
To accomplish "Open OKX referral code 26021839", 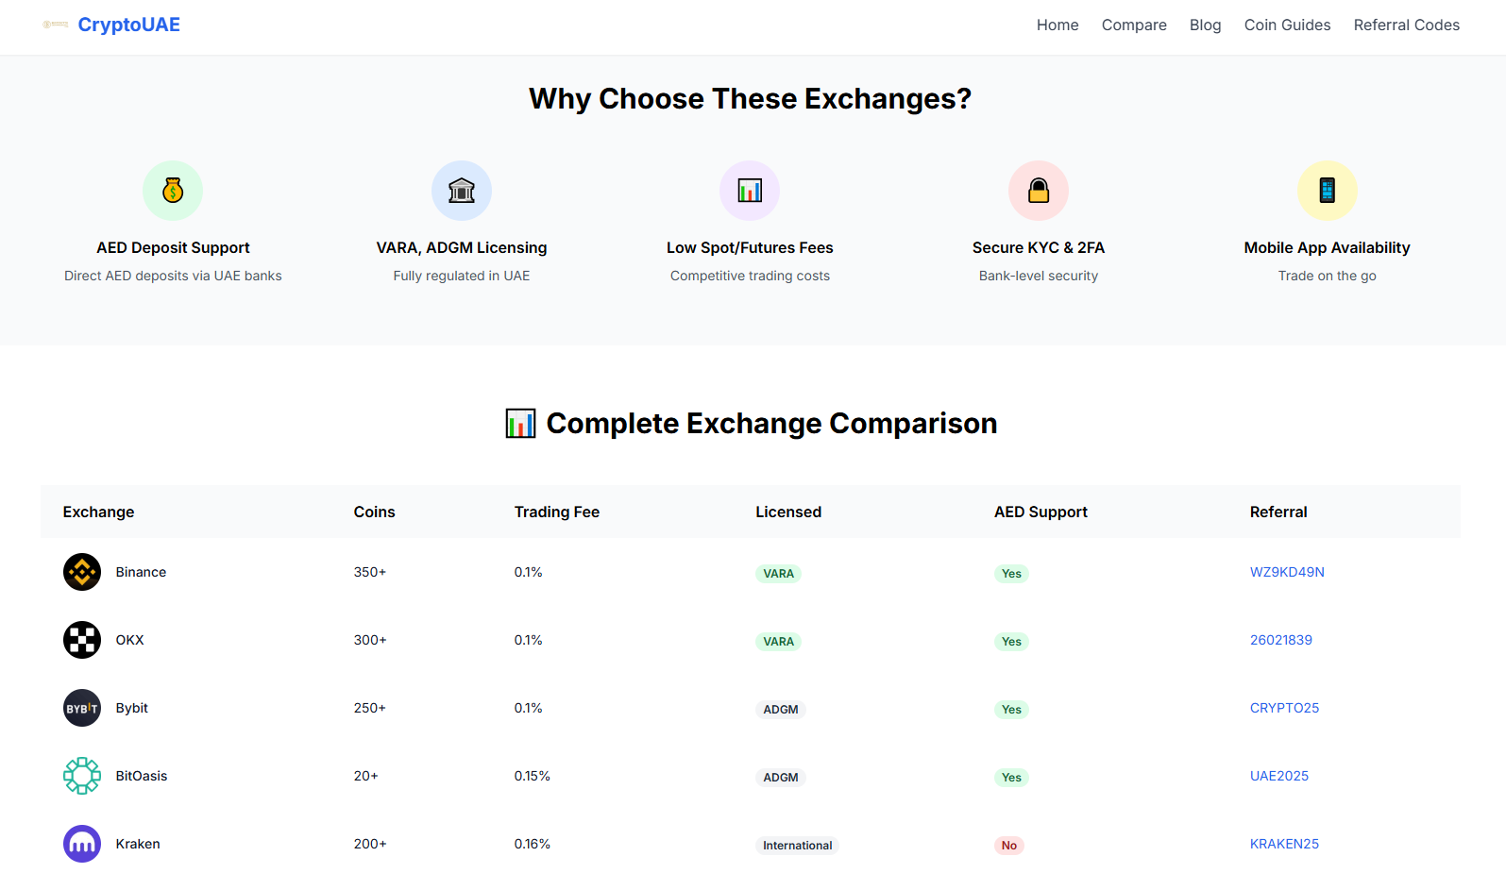I will point(1281,640).
